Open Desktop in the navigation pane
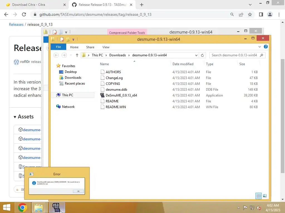 click(71, 72)
